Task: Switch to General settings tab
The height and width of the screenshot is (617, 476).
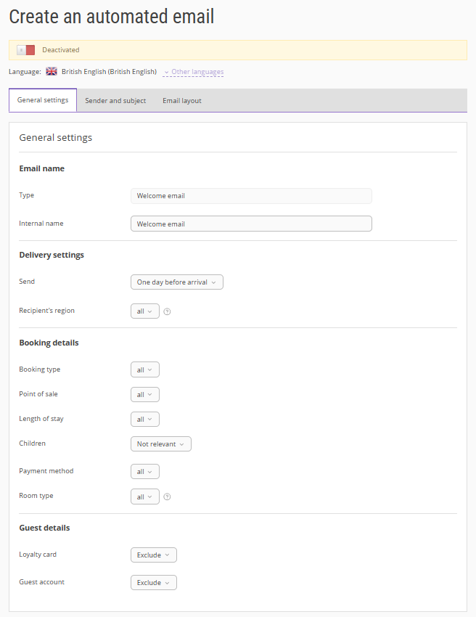Action: point(43,100)
